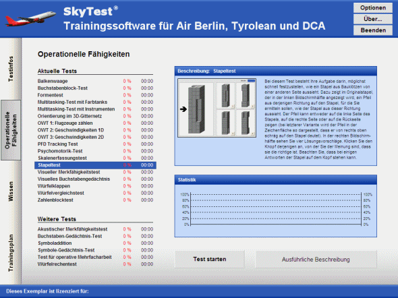Click the Über... button

(373, 19)
